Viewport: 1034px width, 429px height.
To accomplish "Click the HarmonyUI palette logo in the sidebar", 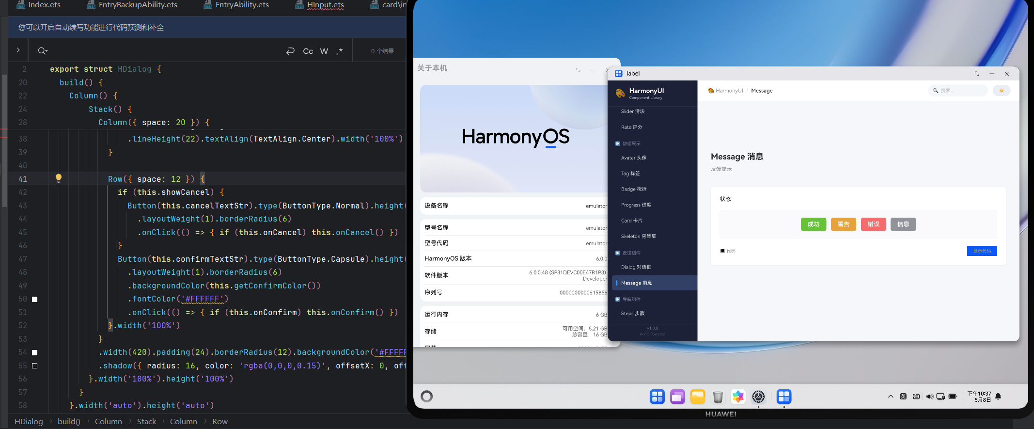I will (620, 93).
